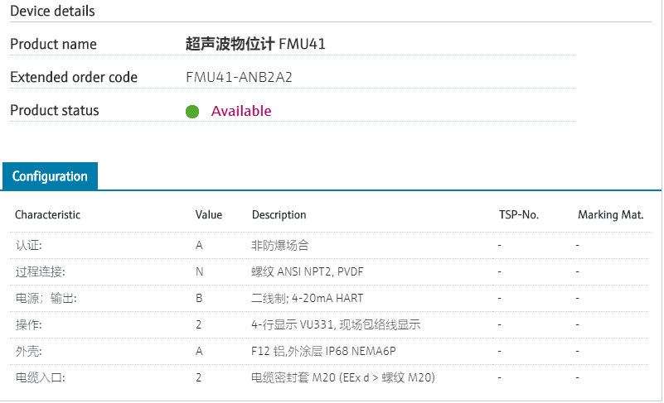
Task: Click the Value column header
Action: 209,215
